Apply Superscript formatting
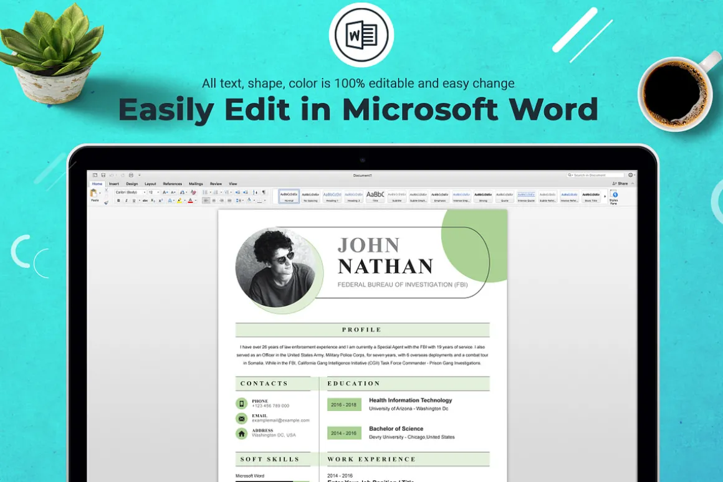Viewport: 723px width, 482px height. (160, 201)
